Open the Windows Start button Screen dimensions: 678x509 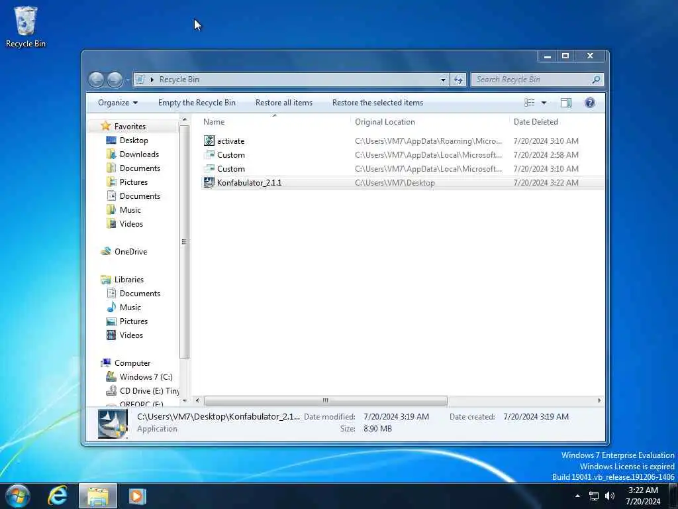(18, 496)
